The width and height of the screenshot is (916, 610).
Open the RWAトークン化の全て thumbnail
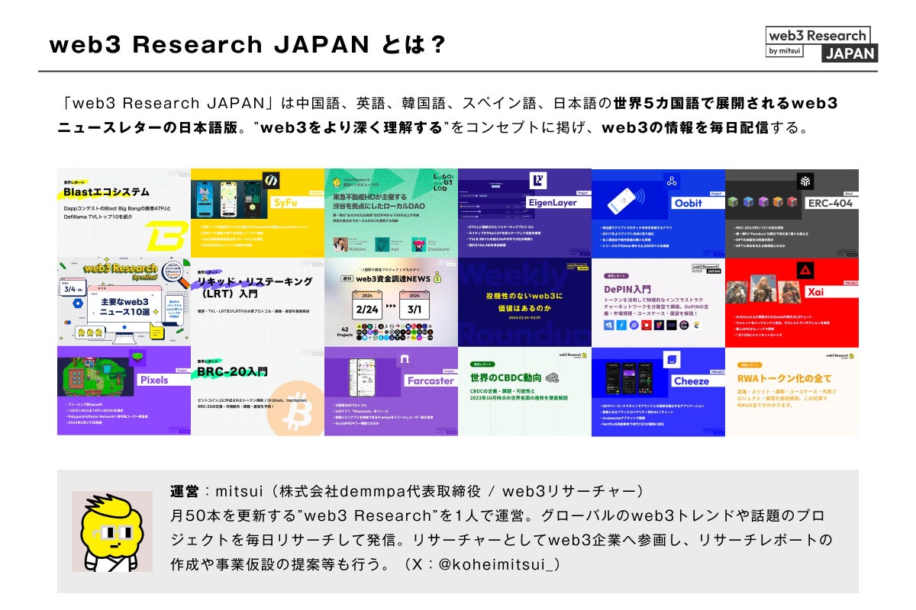point(792,391)
